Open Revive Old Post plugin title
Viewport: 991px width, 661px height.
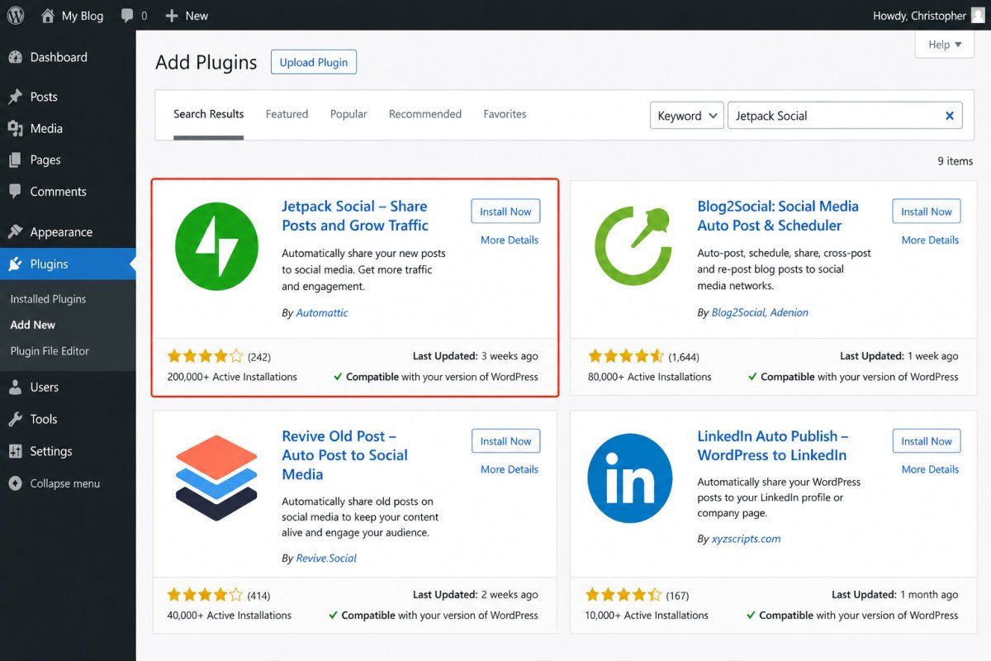coord(344,455)
